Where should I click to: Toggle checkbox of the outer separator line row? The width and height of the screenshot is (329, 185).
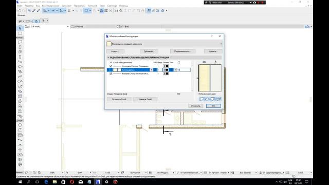[111, 66]
